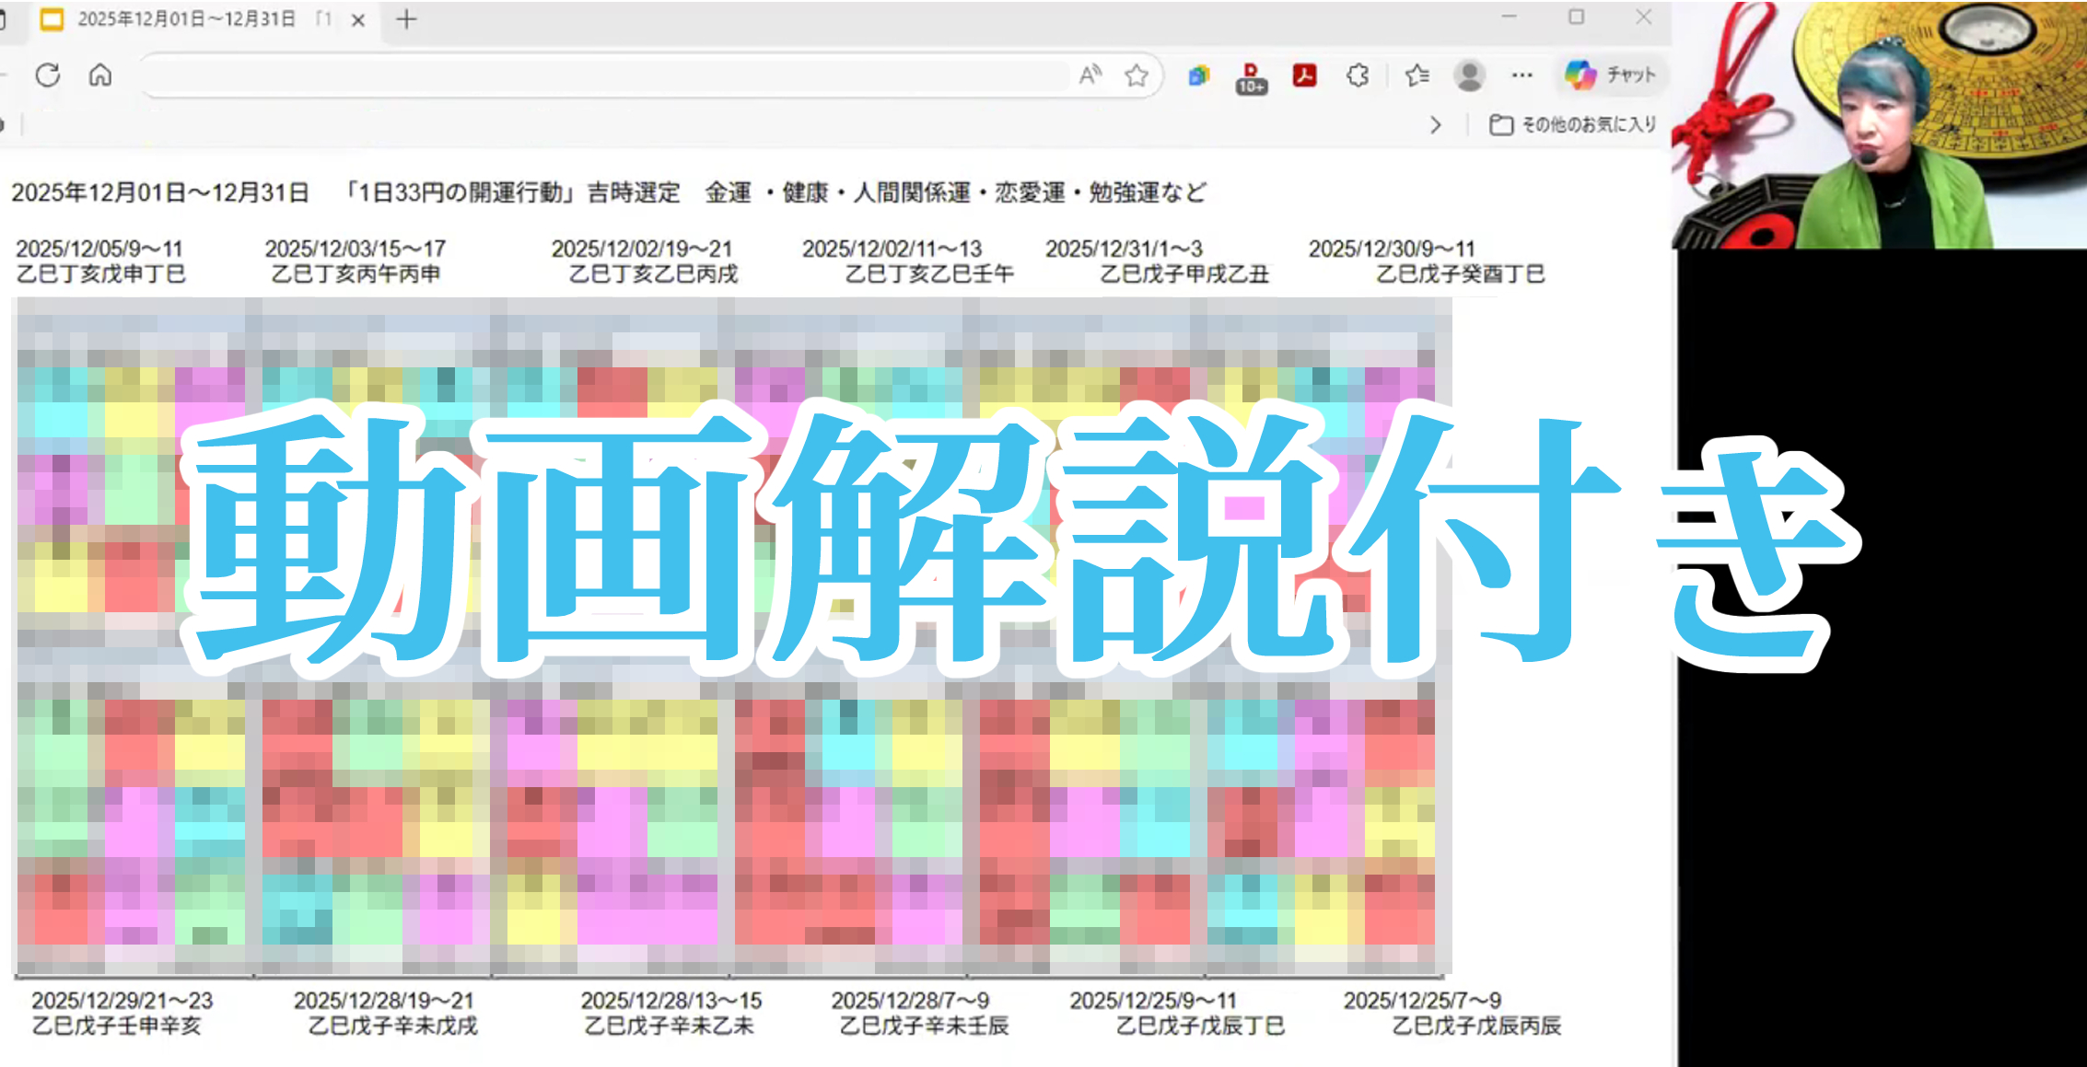2087x1067 pixels.
Task: Open the Copilot チャット button
Action: coord(1611,75)
